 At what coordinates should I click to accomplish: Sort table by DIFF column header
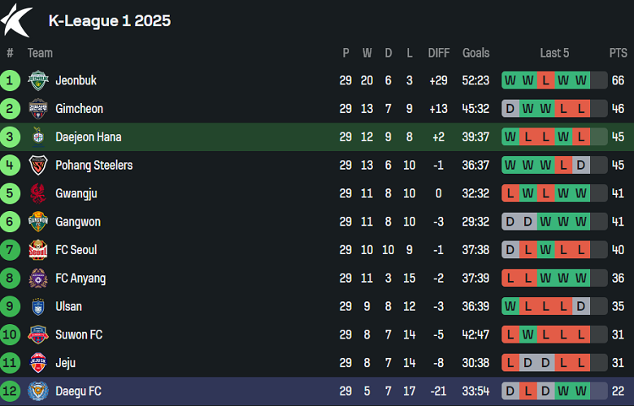pos(439,53)
